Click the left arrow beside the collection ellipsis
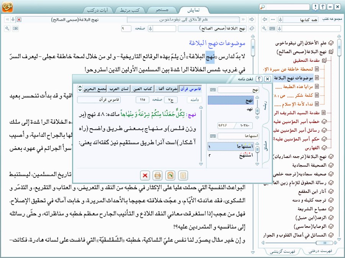 coord(265,19)
